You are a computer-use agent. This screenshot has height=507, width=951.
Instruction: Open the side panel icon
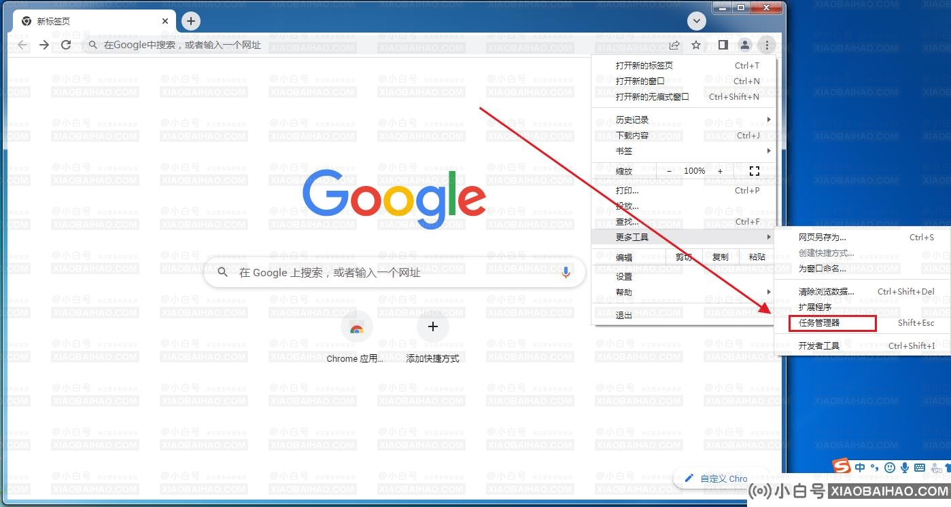point(723,45)
